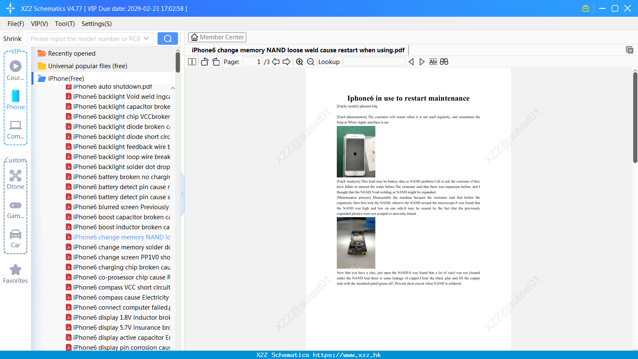Toggle two-page view layout icon
Viewport: 638px width, 359px height.
click(x=192, y=62)
